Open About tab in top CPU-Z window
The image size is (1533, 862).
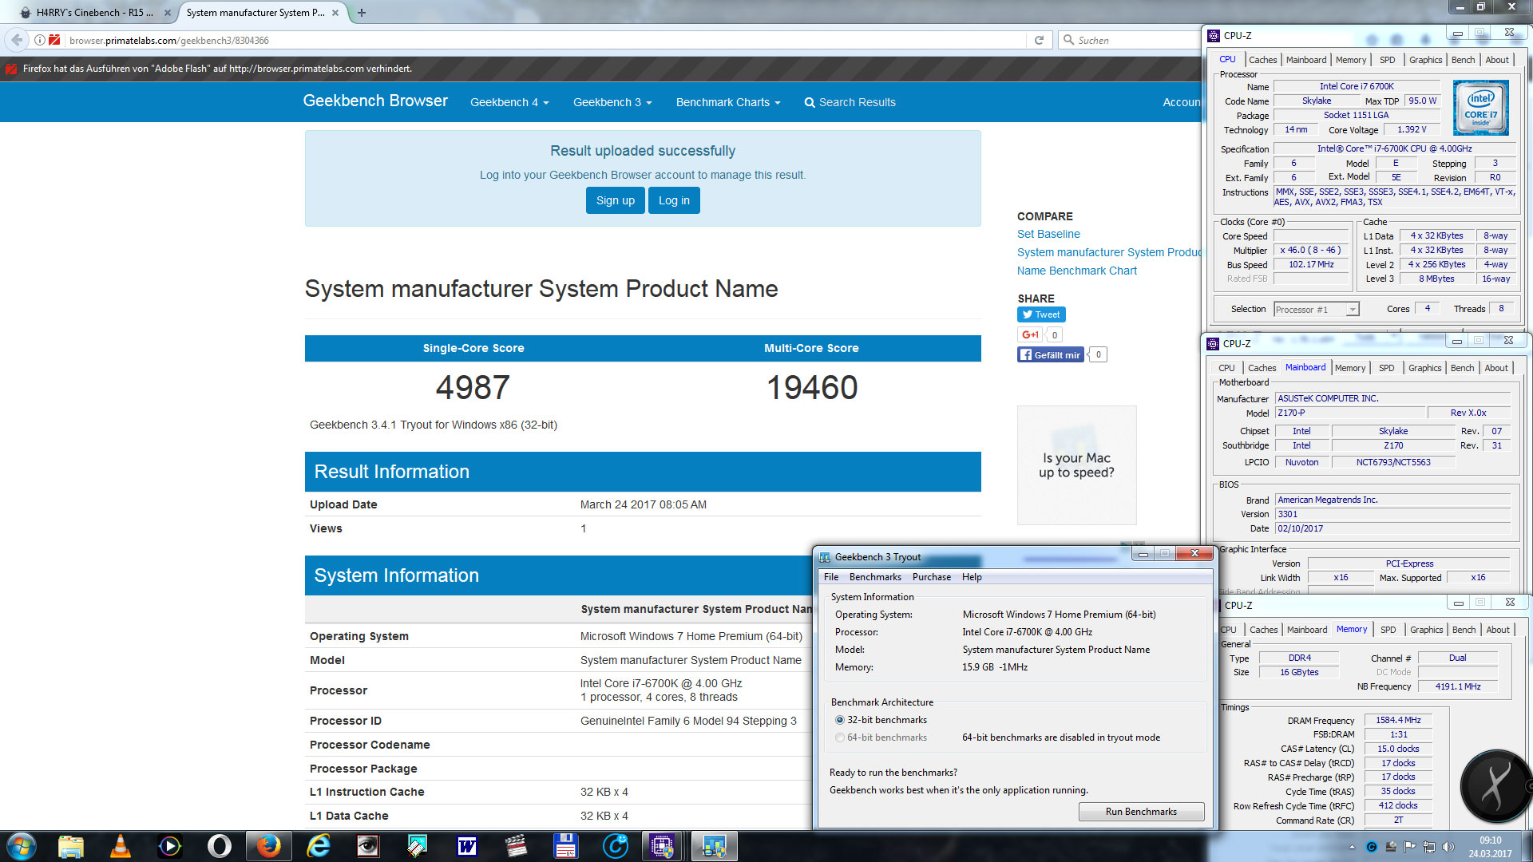1497,60
